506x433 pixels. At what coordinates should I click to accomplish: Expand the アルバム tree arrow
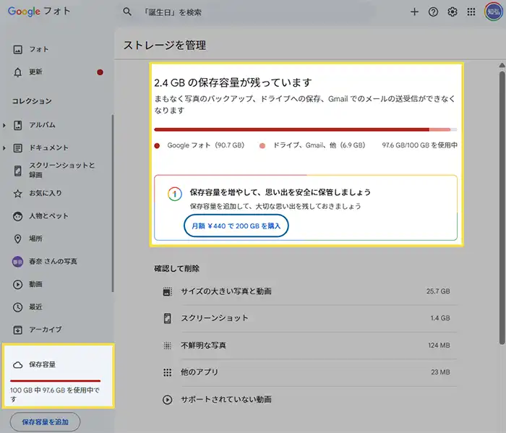point(4,125)
